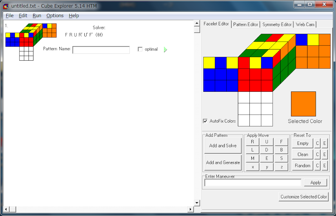Open the Edit menu
This screenshot has width=336, height=216.
(23, 16)
